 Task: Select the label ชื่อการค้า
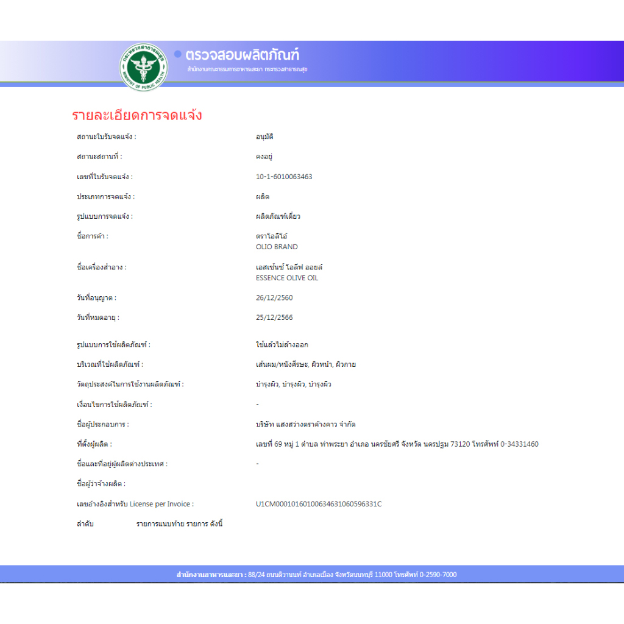click(x=93, y=236)
